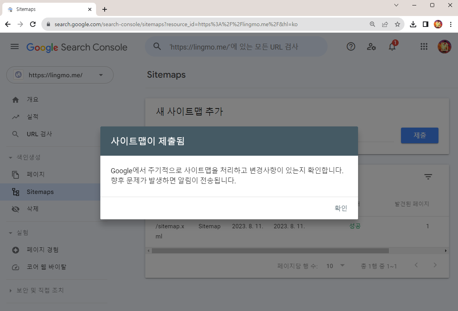Bookmark this page with star icon

[x=397, y=24]
